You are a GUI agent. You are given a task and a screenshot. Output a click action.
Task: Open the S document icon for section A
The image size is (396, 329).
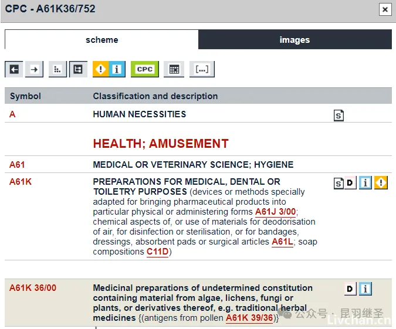click(339, 116)
